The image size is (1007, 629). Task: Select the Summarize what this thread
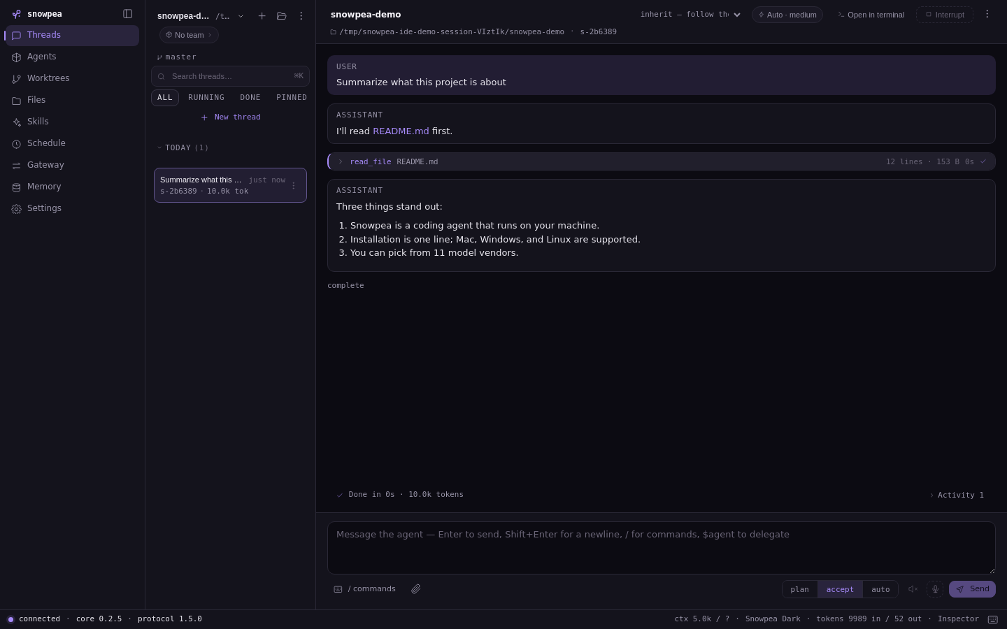(230, 185)
